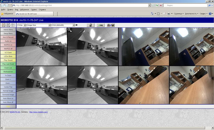Screen dimensions: 214x130
Task: Open the Event List
Action: 8,68
